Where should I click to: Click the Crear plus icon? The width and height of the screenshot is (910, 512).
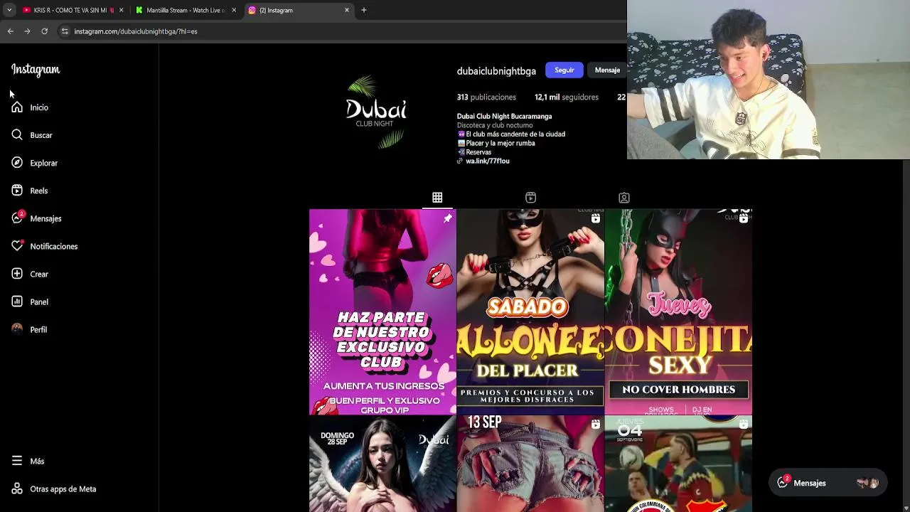click(x=17, y=274)
